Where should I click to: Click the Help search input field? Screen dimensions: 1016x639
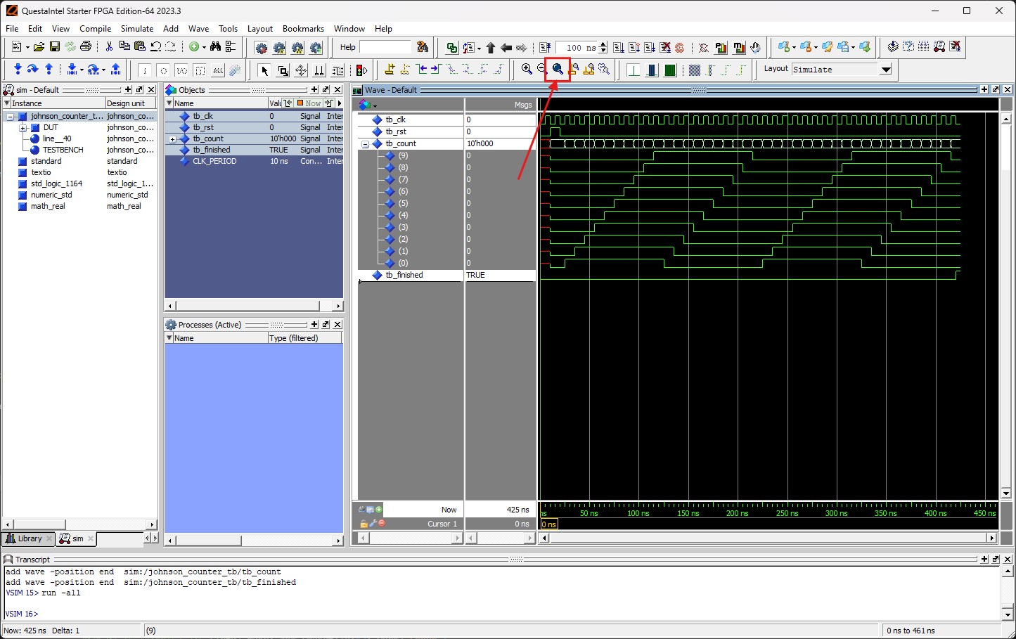[385, 47]
